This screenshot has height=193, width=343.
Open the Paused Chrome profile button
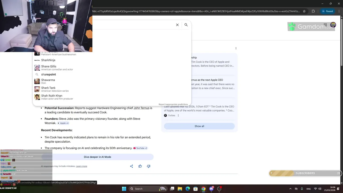[x=327, y=11]
